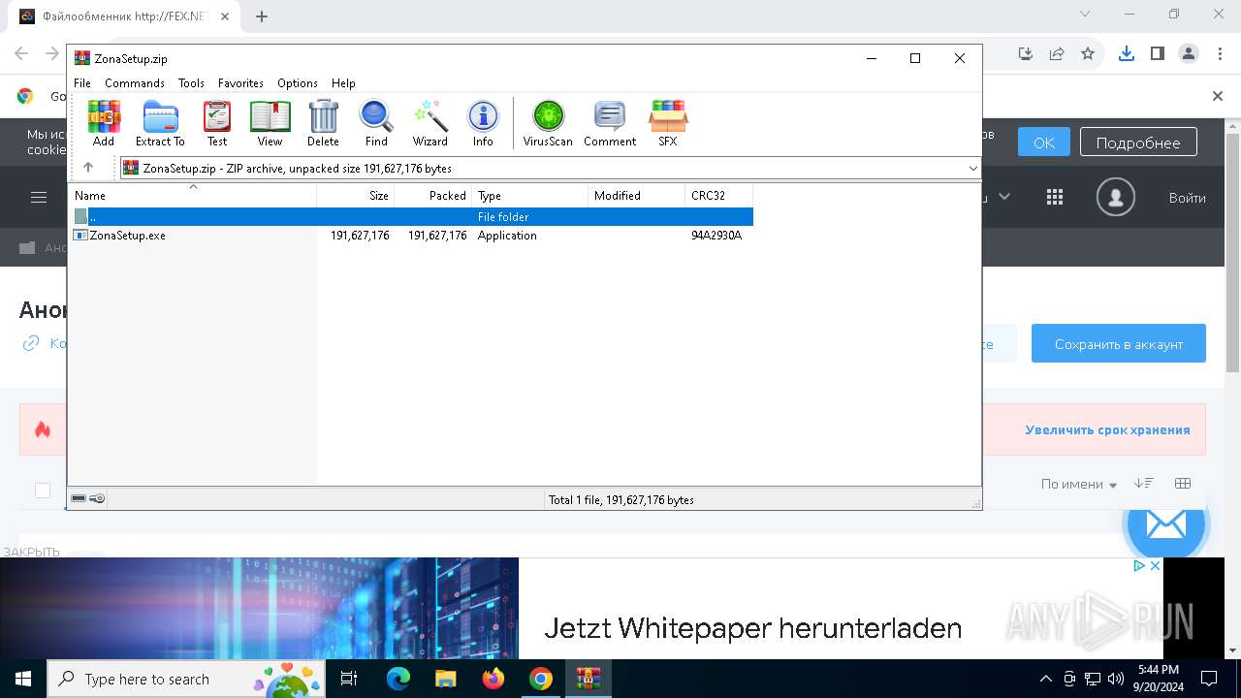Click the CRC value 94A2930A

[x=716, y=236]
